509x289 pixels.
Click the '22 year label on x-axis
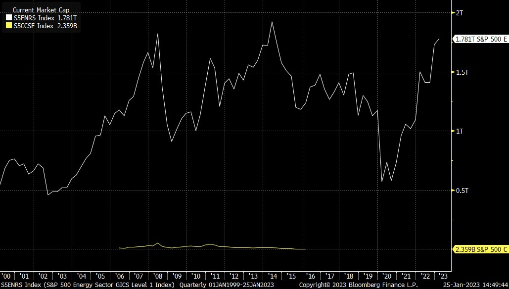click(x=425, y=276)
